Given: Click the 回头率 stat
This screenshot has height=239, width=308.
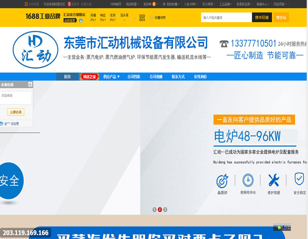Looking at the screenshot, I should (125, 17).
